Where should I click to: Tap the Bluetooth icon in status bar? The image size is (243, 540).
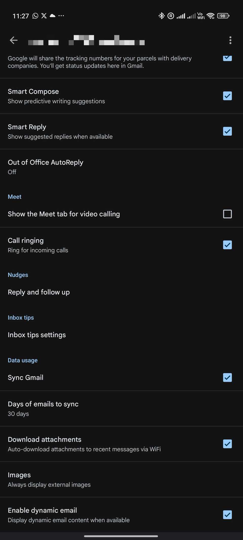(x=161, y=16)
